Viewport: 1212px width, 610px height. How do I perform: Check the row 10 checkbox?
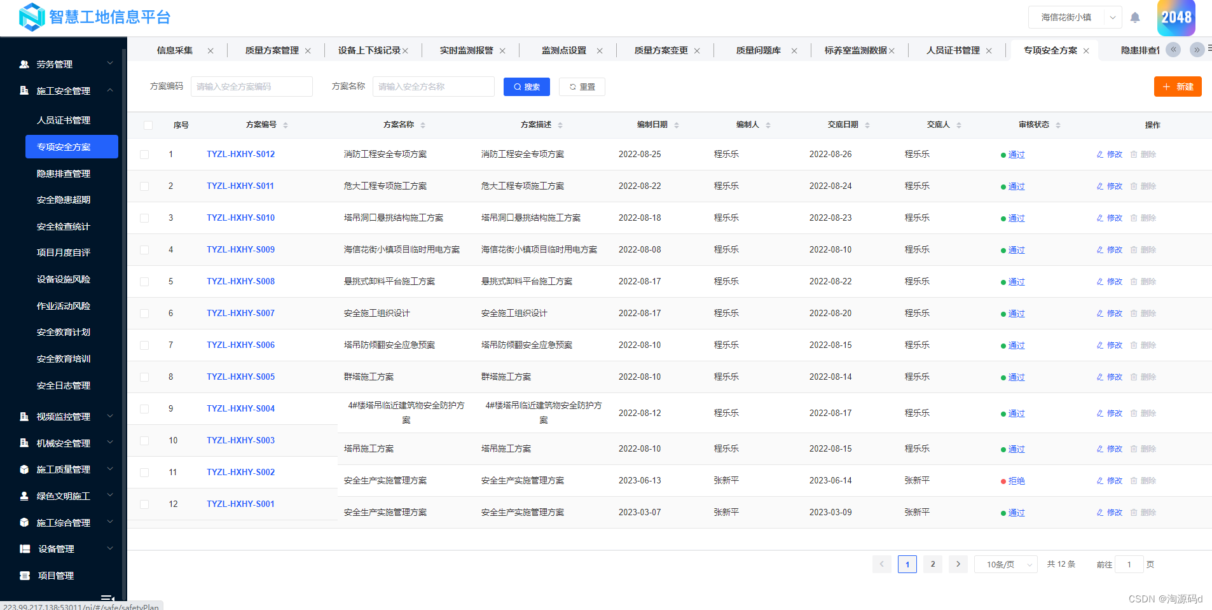pyautogui.click(x=144, y=441)
